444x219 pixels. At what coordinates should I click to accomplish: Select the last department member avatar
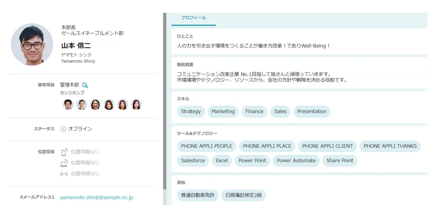coord(136,105)
